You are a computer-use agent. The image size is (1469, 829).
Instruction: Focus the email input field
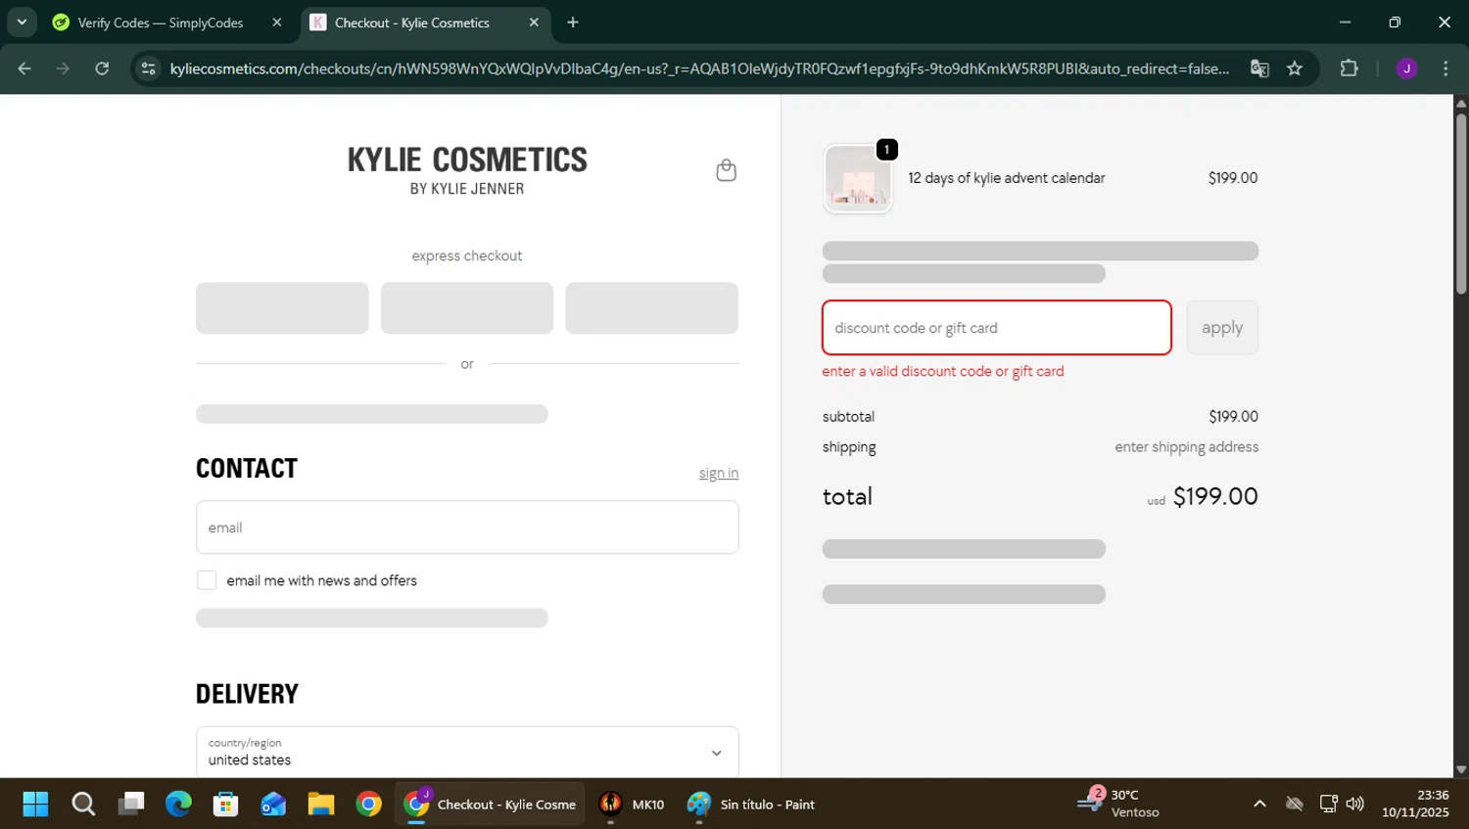tap(467, 528)
